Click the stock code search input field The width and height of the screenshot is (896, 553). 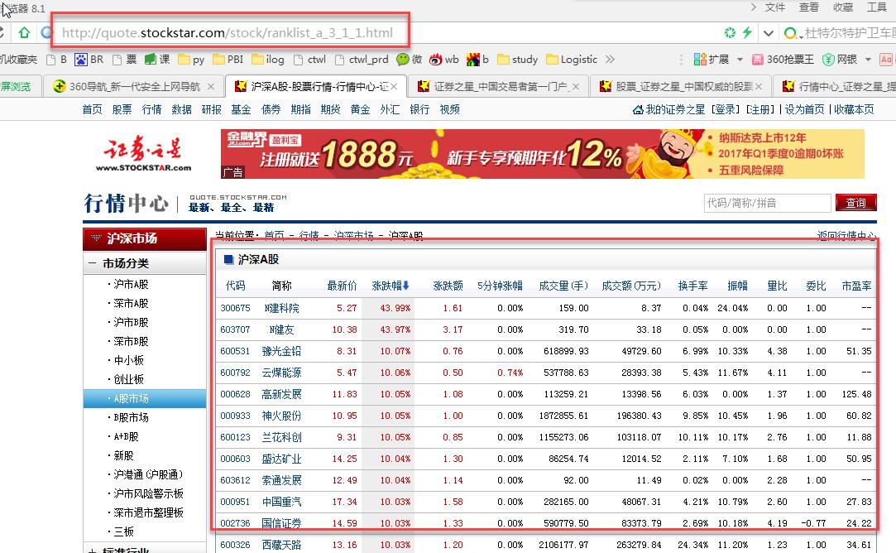coord(768,203)
